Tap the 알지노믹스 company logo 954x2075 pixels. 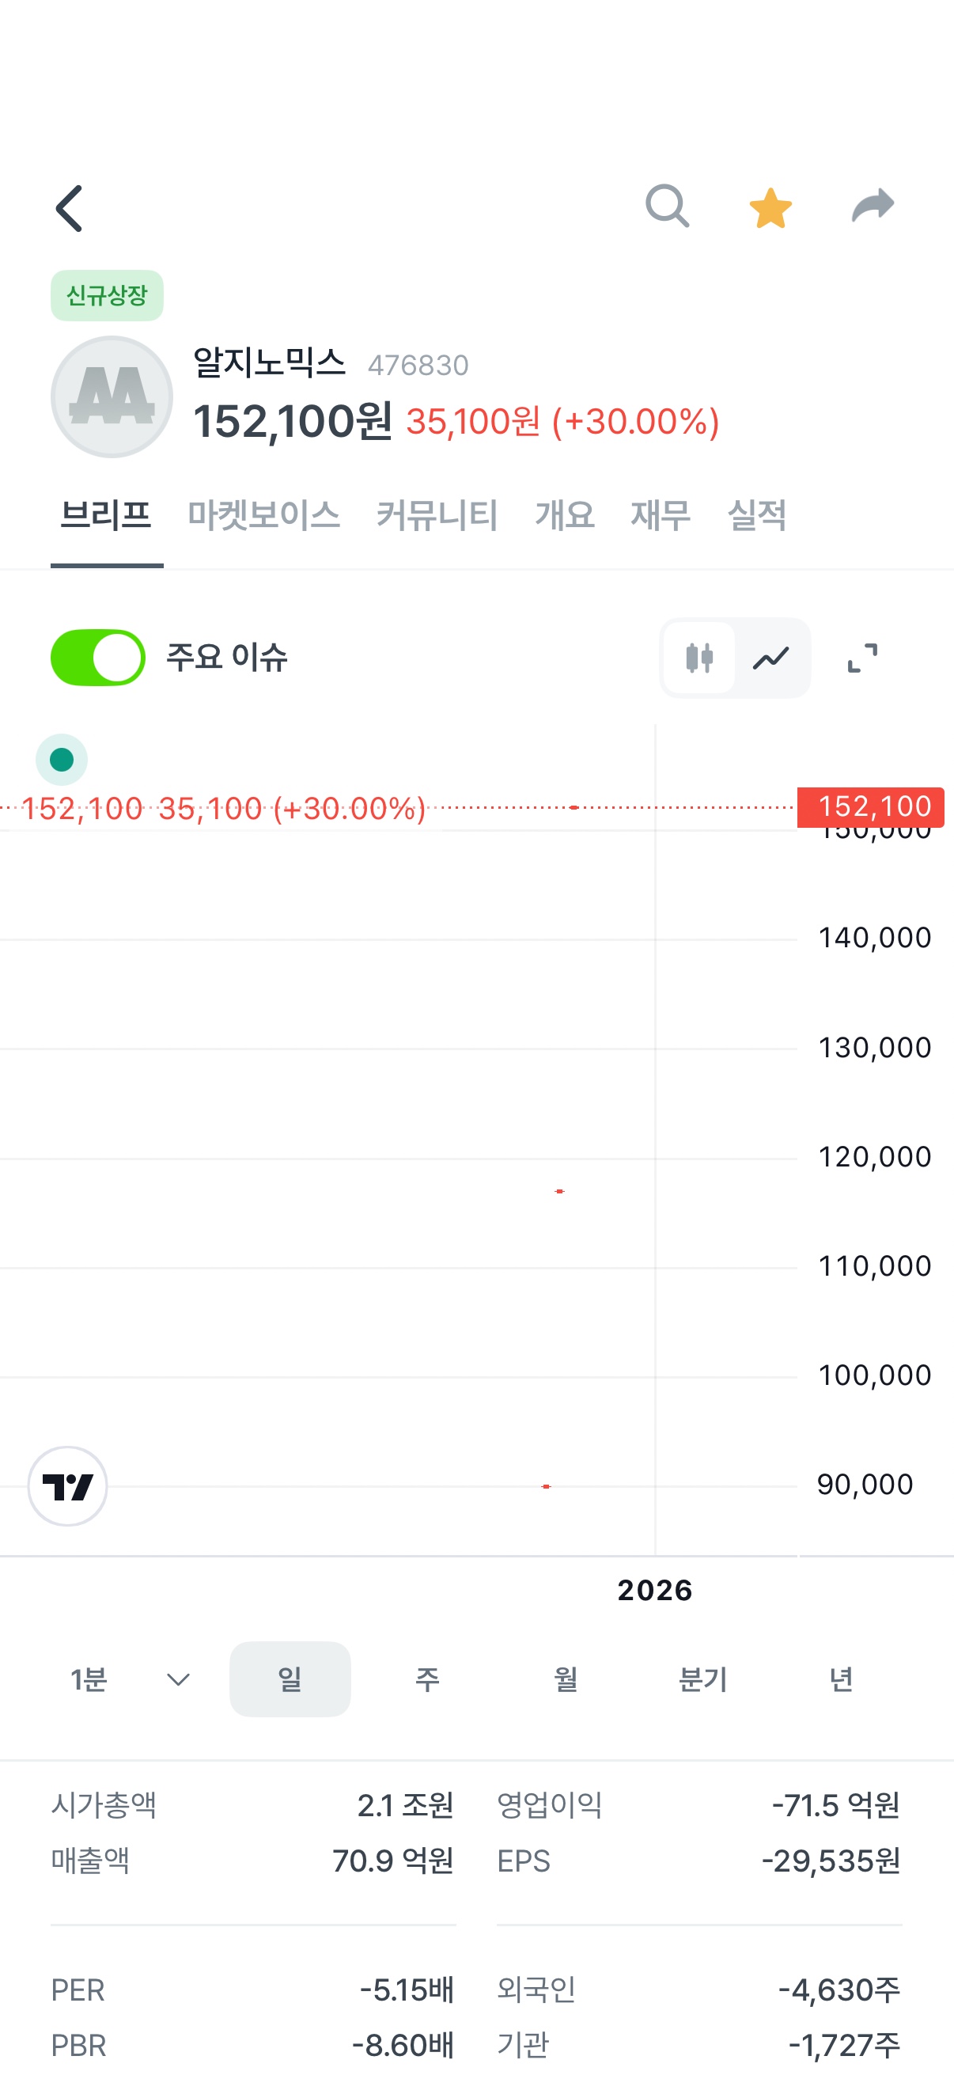[x=112, y=397]
